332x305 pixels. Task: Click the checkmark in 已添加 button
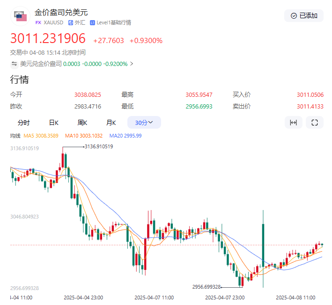294,15
